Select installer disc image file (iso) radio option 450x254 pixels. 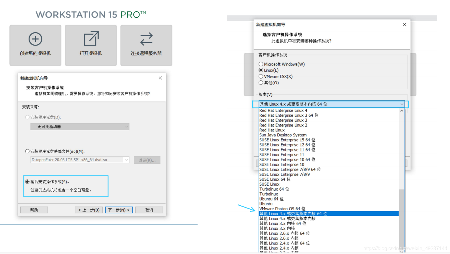27,151
